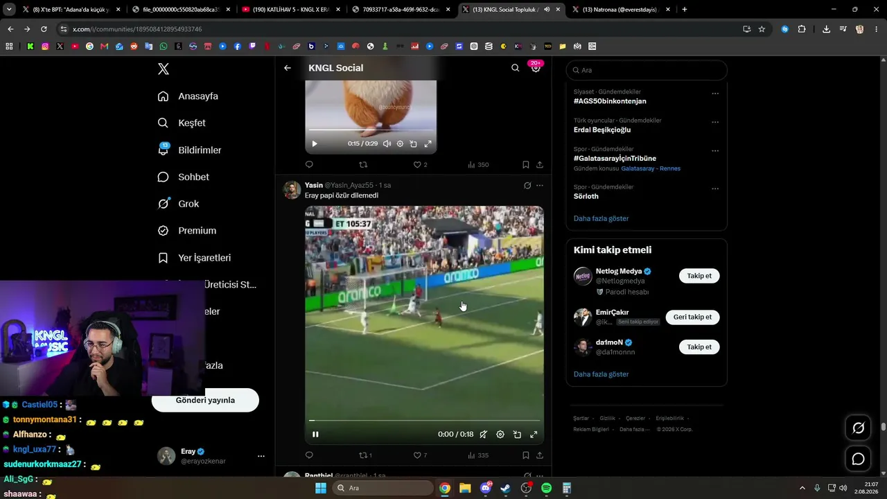
Task: Share Yasin's post
Action: (x=540, y=455)
